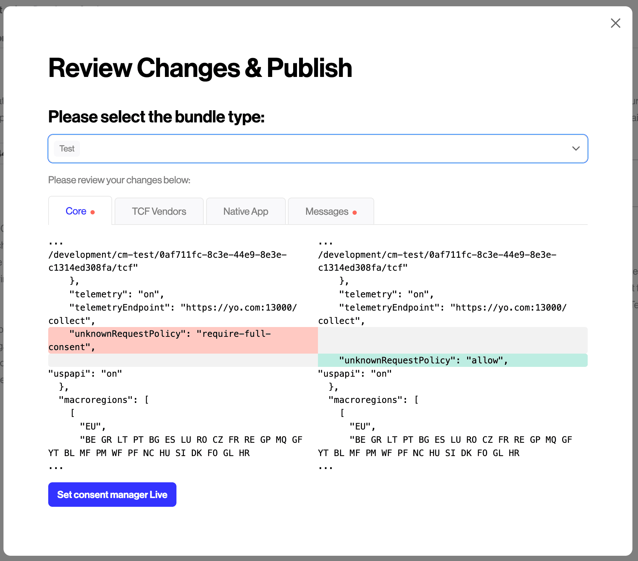Expand the truncated diff via the ellipsis
Viewport: 638px width, 561px height.
pyautogui.click(x=56, y=242)
